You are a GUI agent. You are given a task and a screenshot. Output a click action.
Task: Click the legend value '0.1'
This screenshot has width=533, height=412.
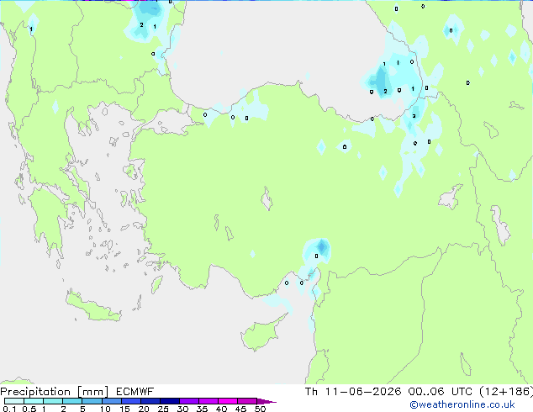point(9,409)
